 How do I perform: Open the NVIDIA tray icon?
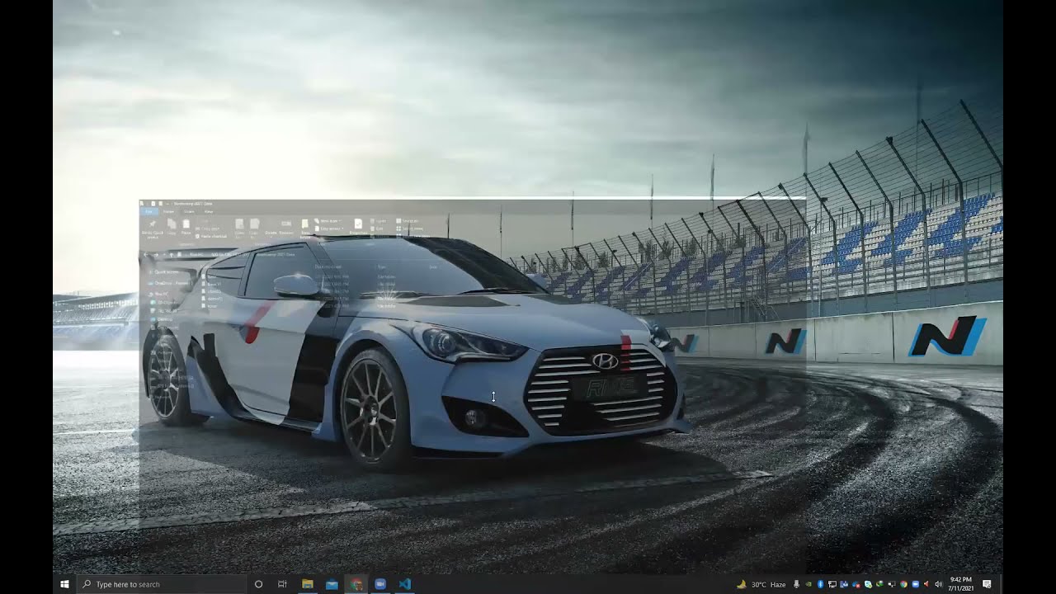808,584
